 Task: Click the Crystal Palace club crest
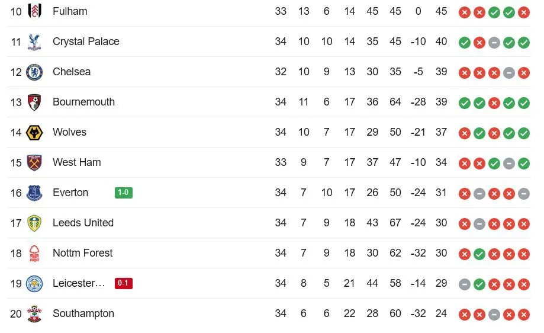(34, 41)
